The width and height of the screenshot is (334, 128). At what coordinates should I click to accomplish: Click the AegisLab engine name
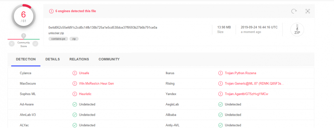172,104
